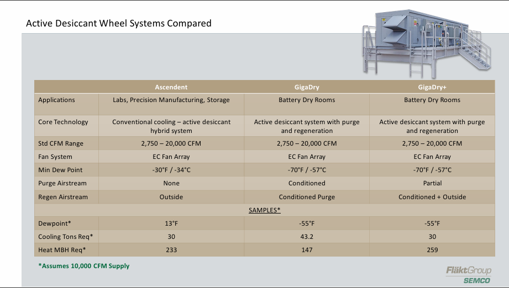Select the Purge Airstream row label
Viewport: 509px width, 288px height.
62,183
